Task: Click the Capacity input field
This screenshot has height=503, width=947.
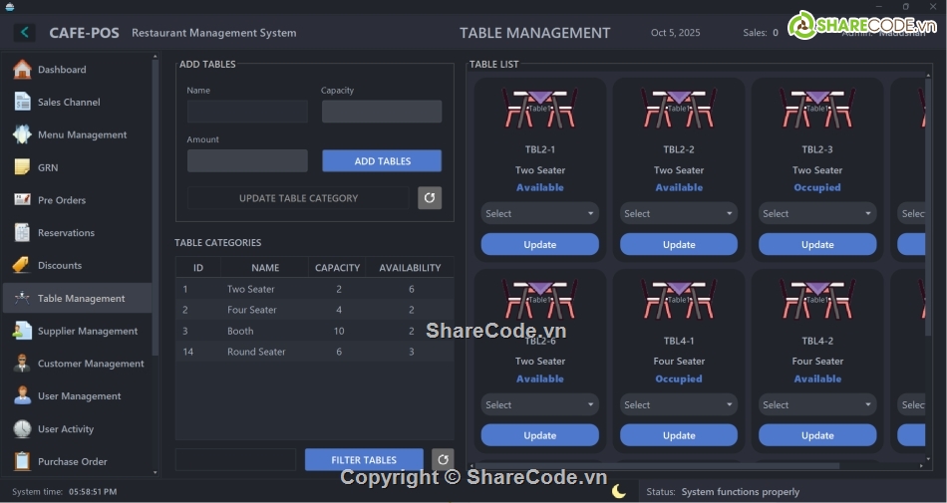Action: [381, 112]
